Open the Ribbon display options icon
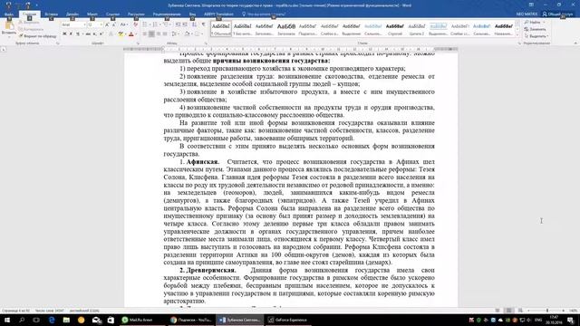The image size is (580, 326). tap(531, 5)
